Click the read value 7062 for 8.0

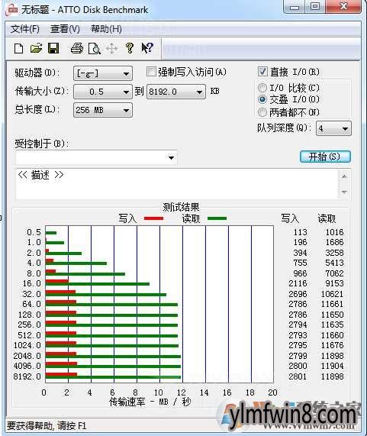pos(334,273)
